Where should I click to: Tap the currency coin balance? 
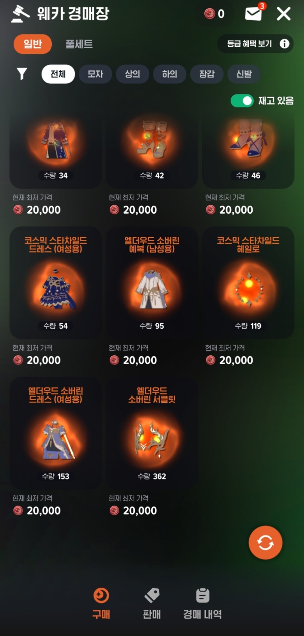click(x=214, y=14)
